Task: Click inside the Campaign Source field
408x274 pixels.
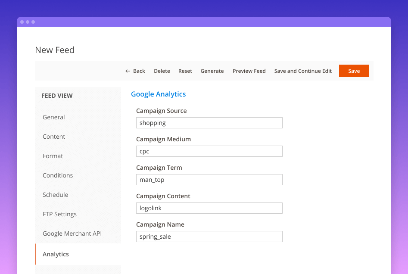Action: coord(209,123)
